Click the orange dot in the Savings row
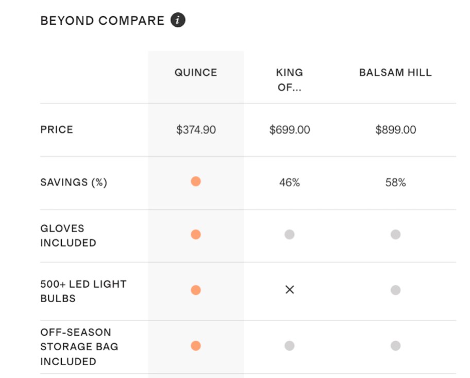Image resolution: width=470 pixels, height=378 pixels. 195,182
